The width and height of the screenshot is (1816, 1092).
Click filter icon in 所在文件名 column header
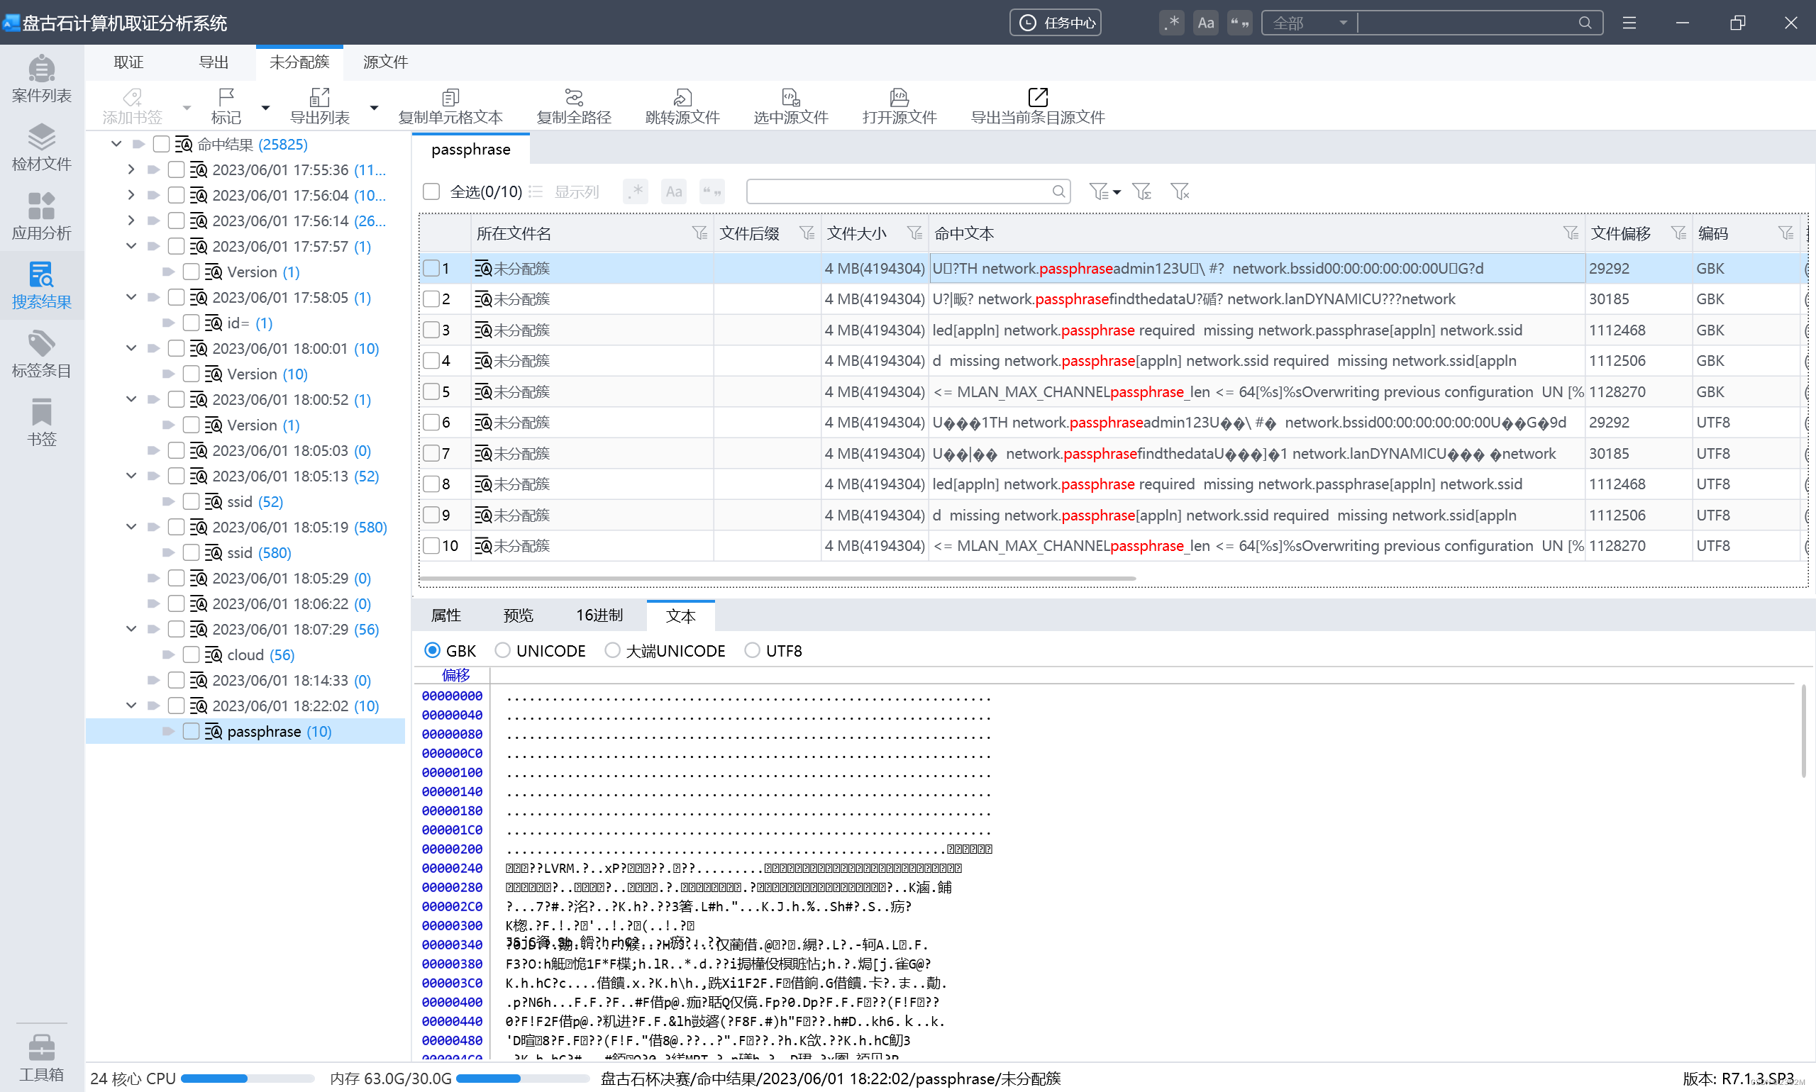click(699, 233)
